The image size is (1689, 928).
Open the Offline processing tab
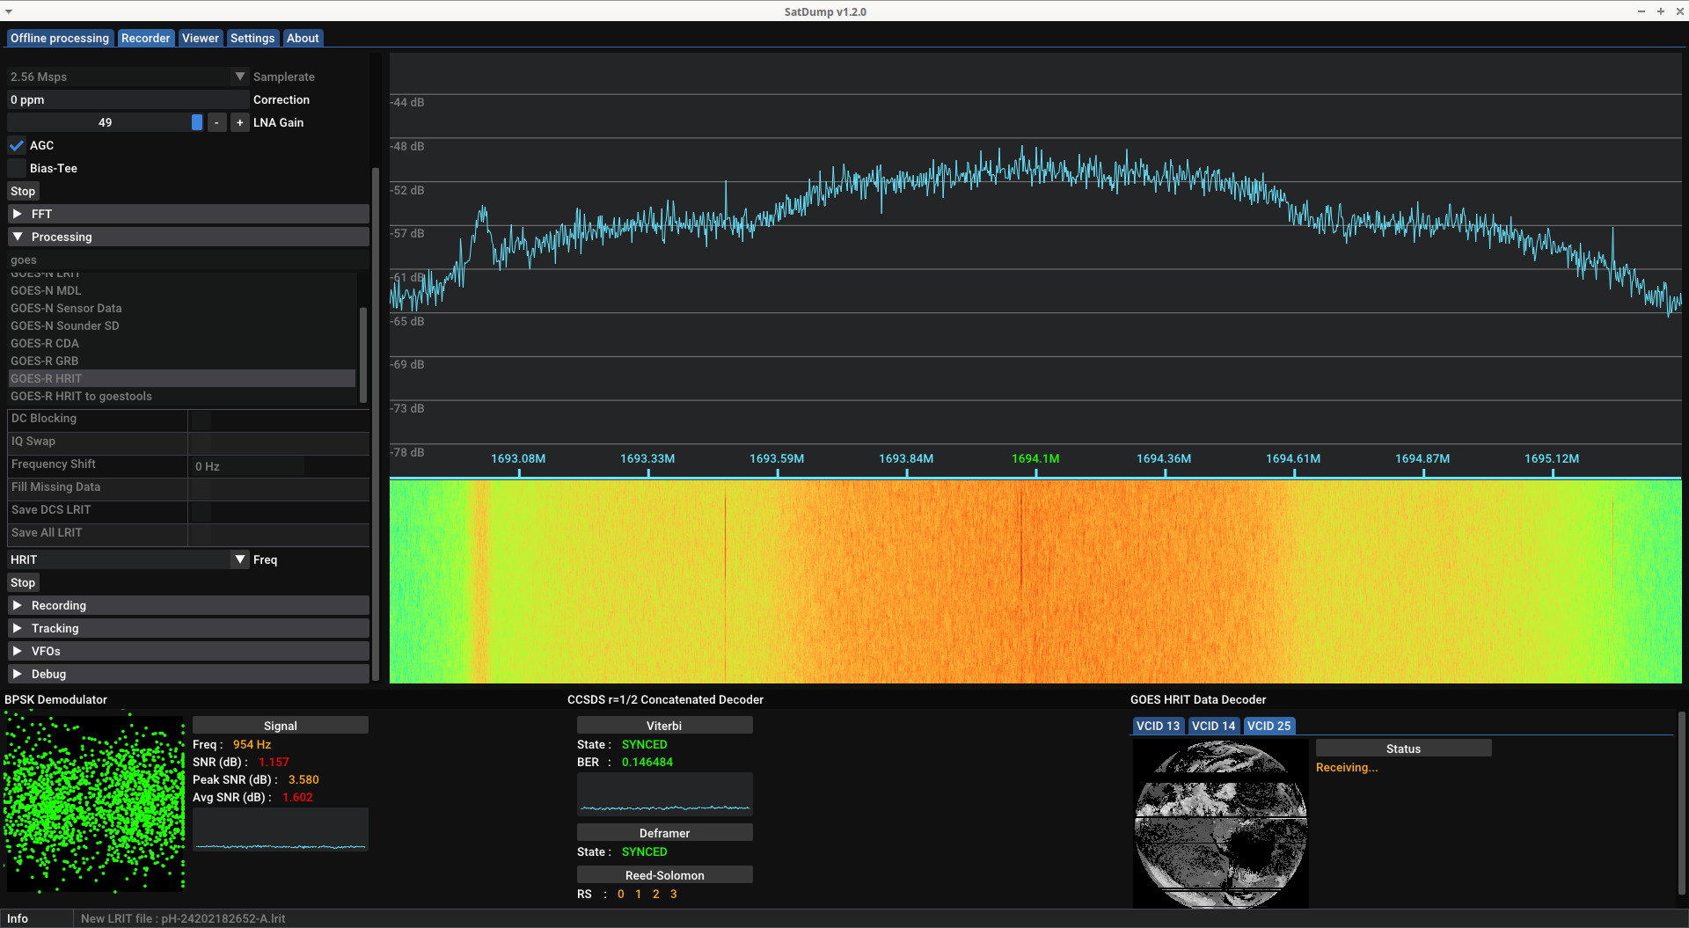[60, 38]
